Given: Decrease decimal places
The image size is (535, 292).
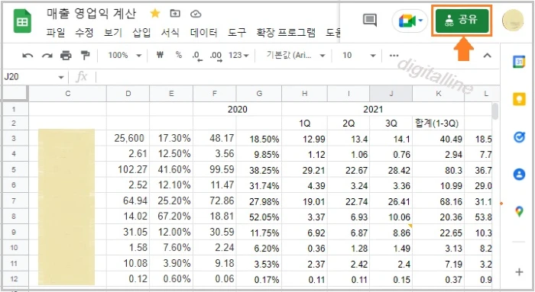Looking at the screenshot, I should (197, 56).
